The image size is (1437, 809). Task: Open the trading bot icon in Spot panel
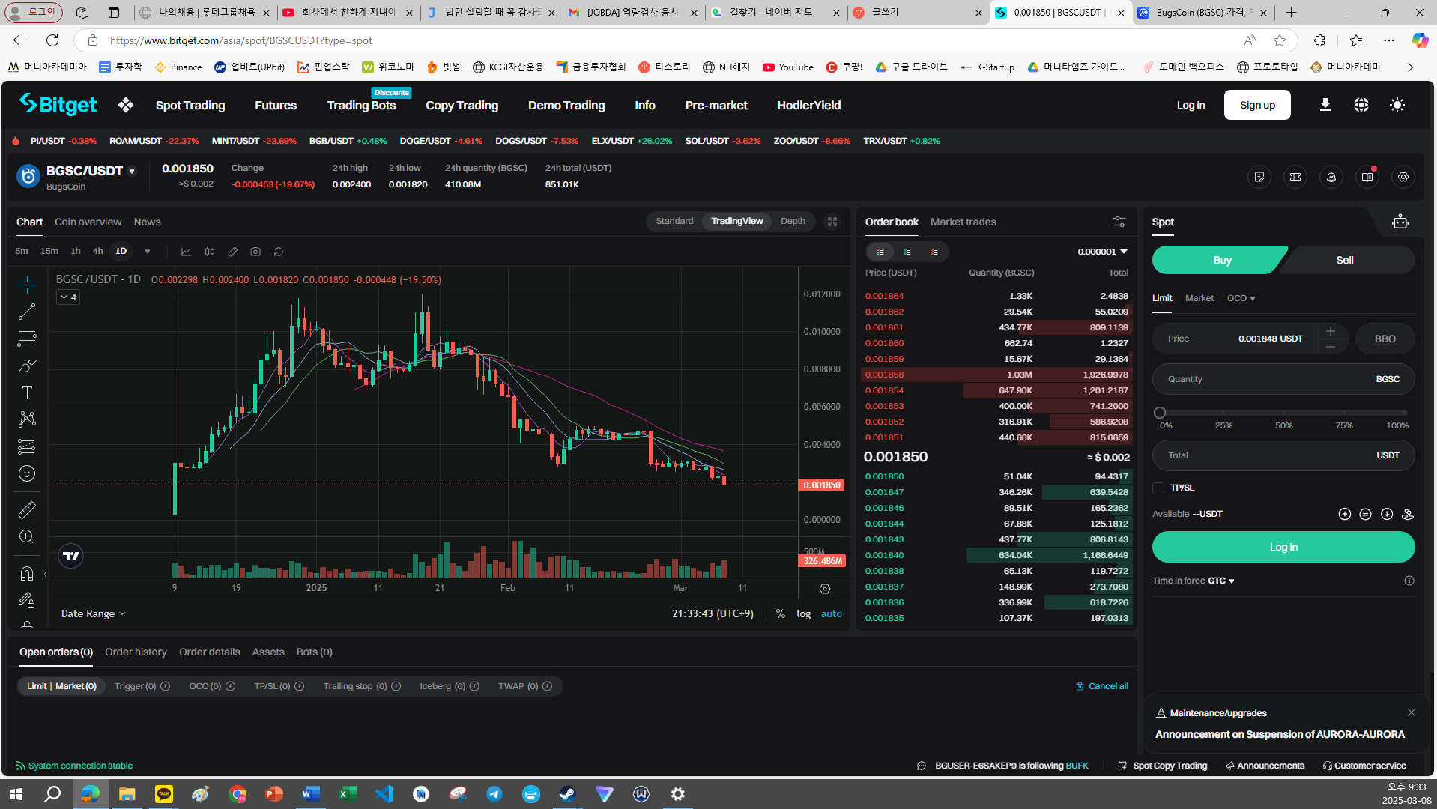(x=1400, y=222)
